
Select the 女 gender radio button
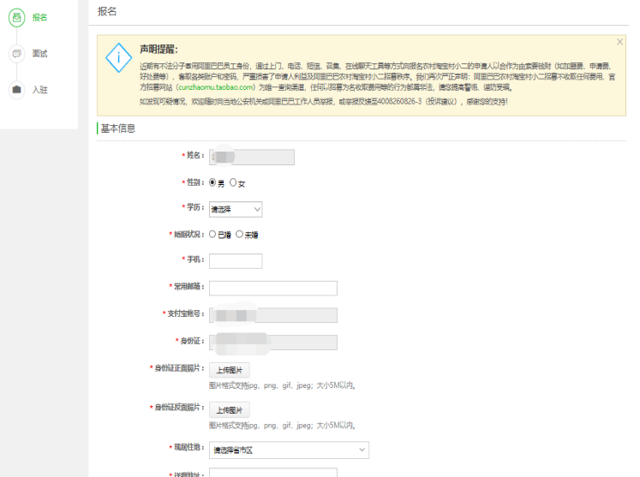click(233, 182)
